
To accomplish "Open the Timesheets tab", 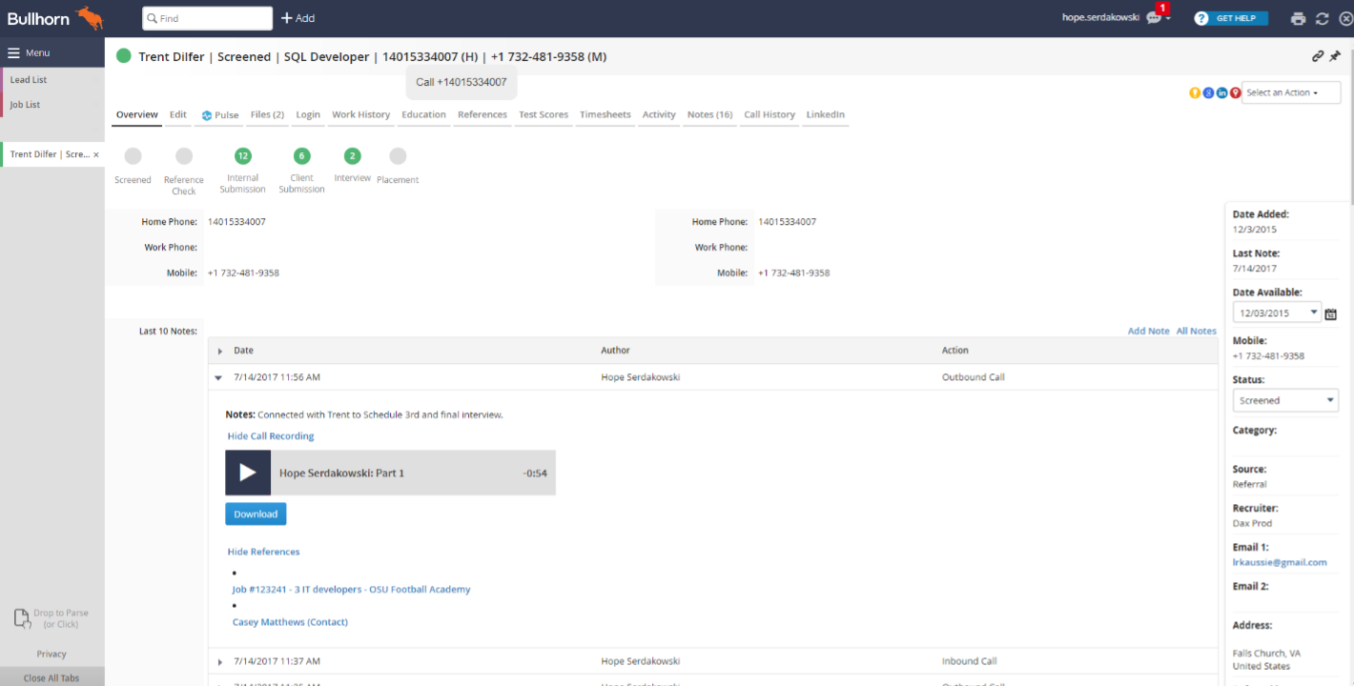I will (x=605, y=114).
